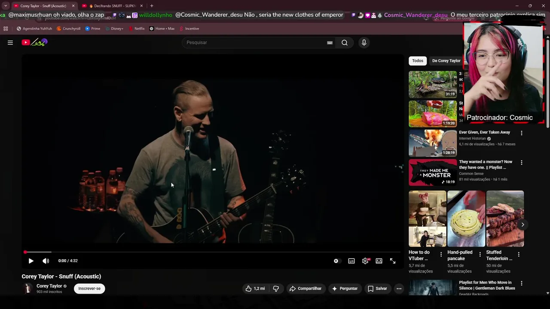Open options for Playlist for Men video

(x=522, y=284)
